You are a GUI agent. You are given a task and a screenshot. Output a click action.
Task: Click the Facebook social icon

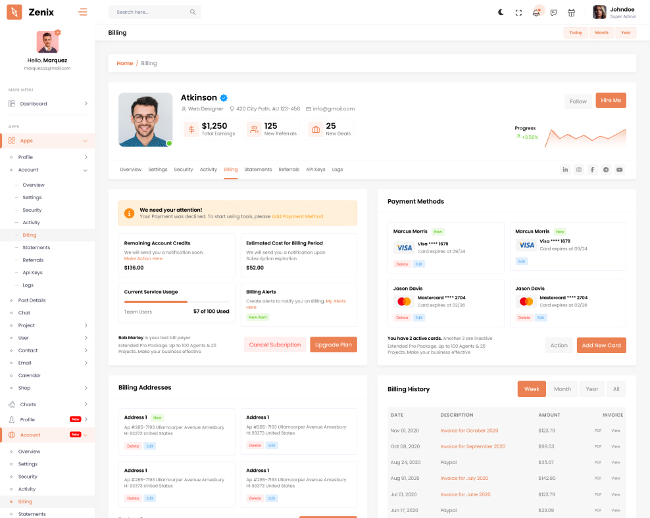(x=592, y=170)
